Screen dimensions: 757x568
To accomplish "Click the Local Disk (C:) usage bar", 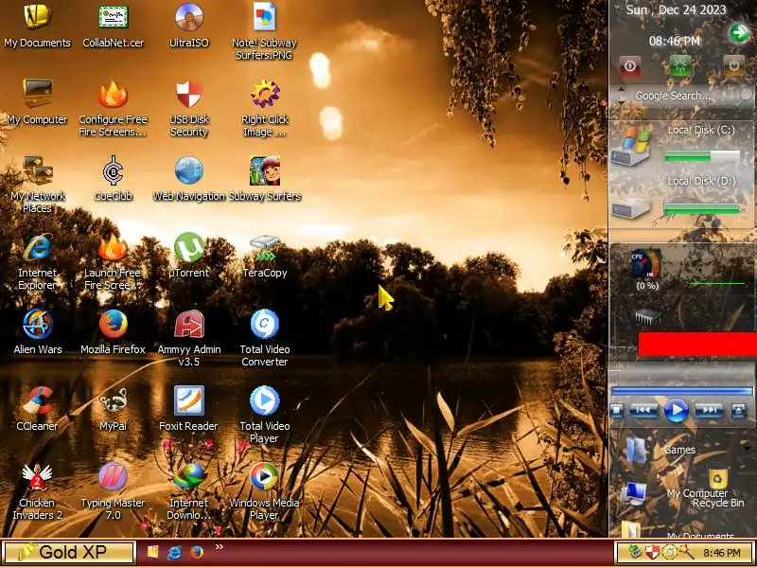I will [x=702, y=156].
